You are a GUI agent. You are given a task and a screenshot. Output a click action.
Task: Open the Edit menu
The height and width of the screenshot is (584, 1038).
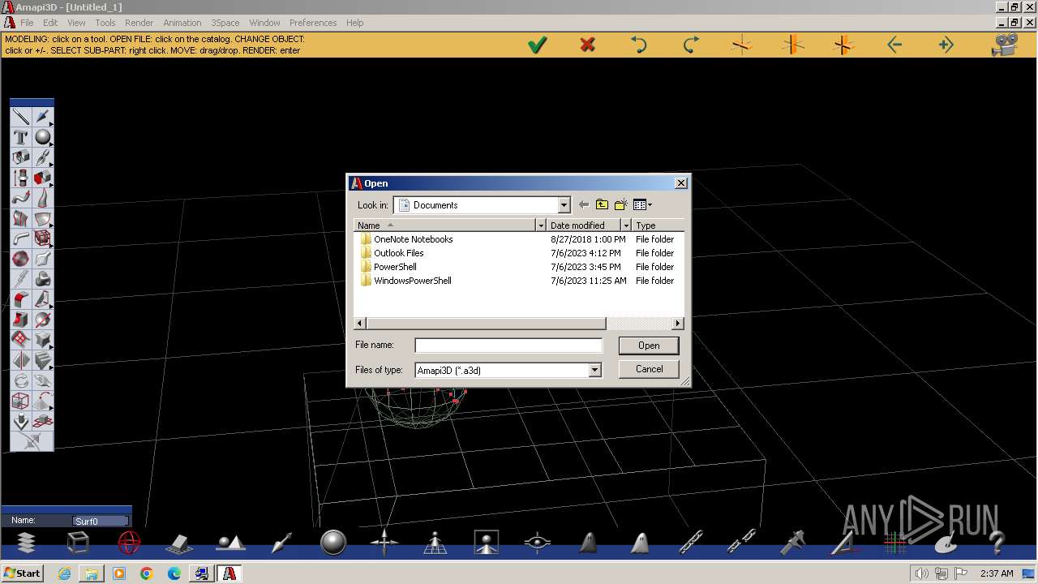[50, 23]
